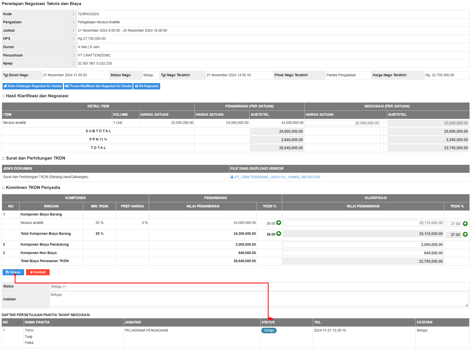The width and height of the screenshot is (471, 349).
Task: Click green arrow next to Total Komponen 27.00 field
Action: pos(465,235)
